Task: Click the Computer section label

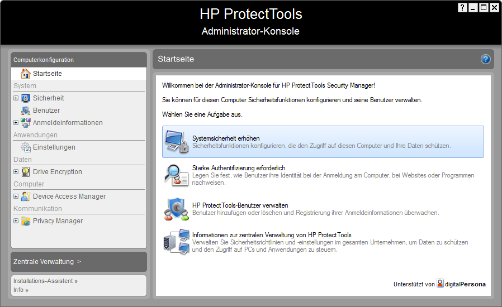Action: (x=29, y=184)
